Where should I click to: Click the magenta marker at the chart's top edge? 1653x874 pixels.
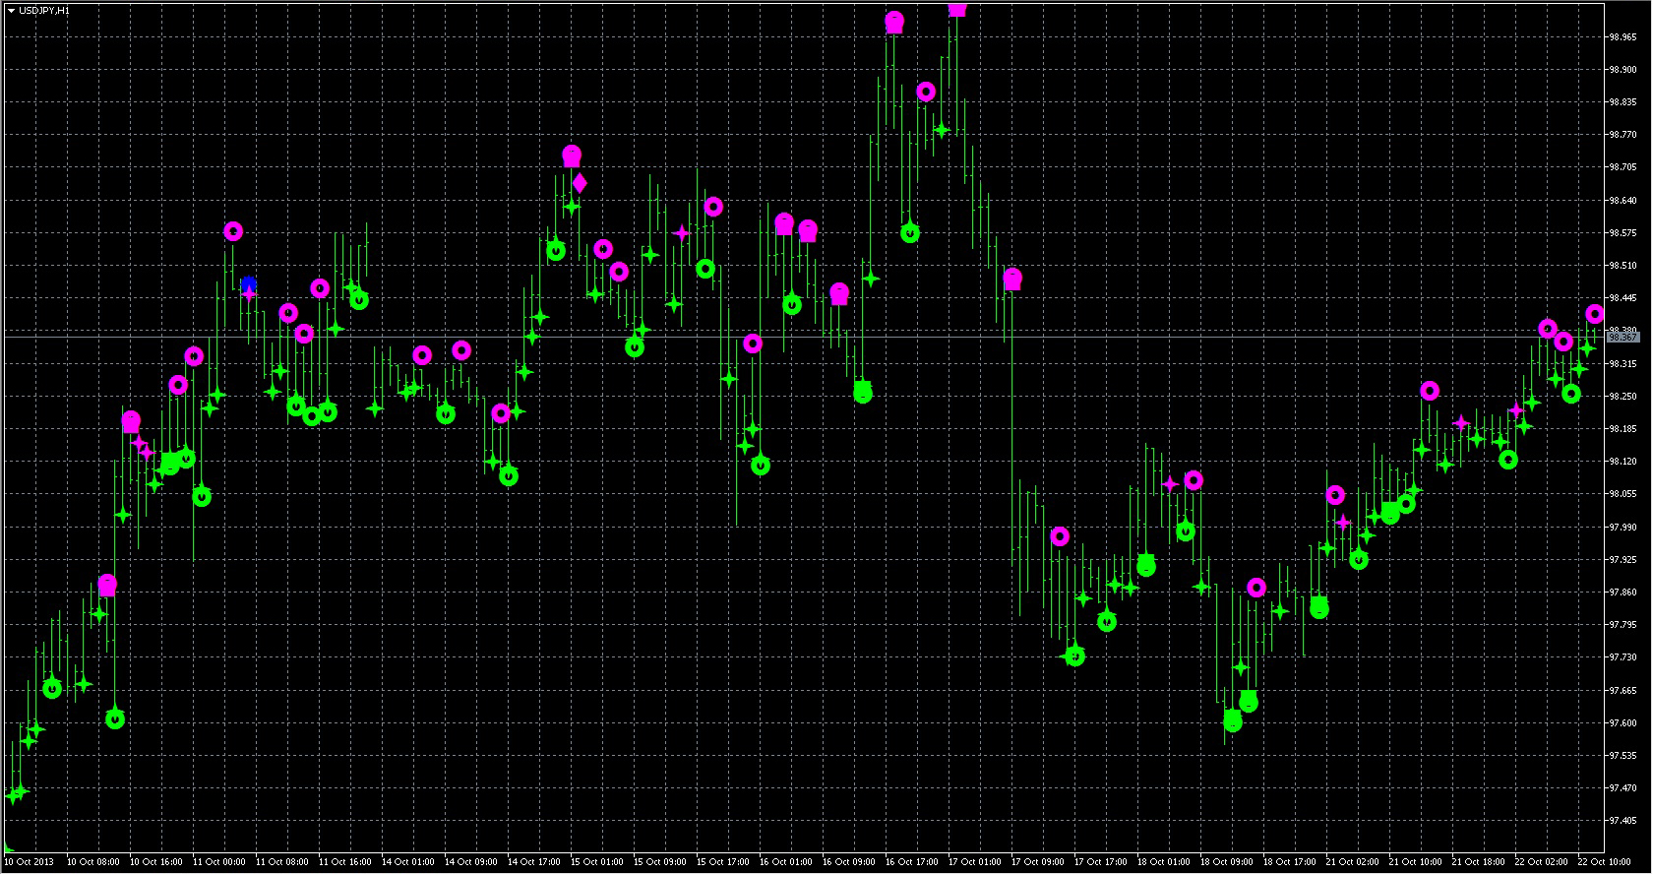(956, 9)
